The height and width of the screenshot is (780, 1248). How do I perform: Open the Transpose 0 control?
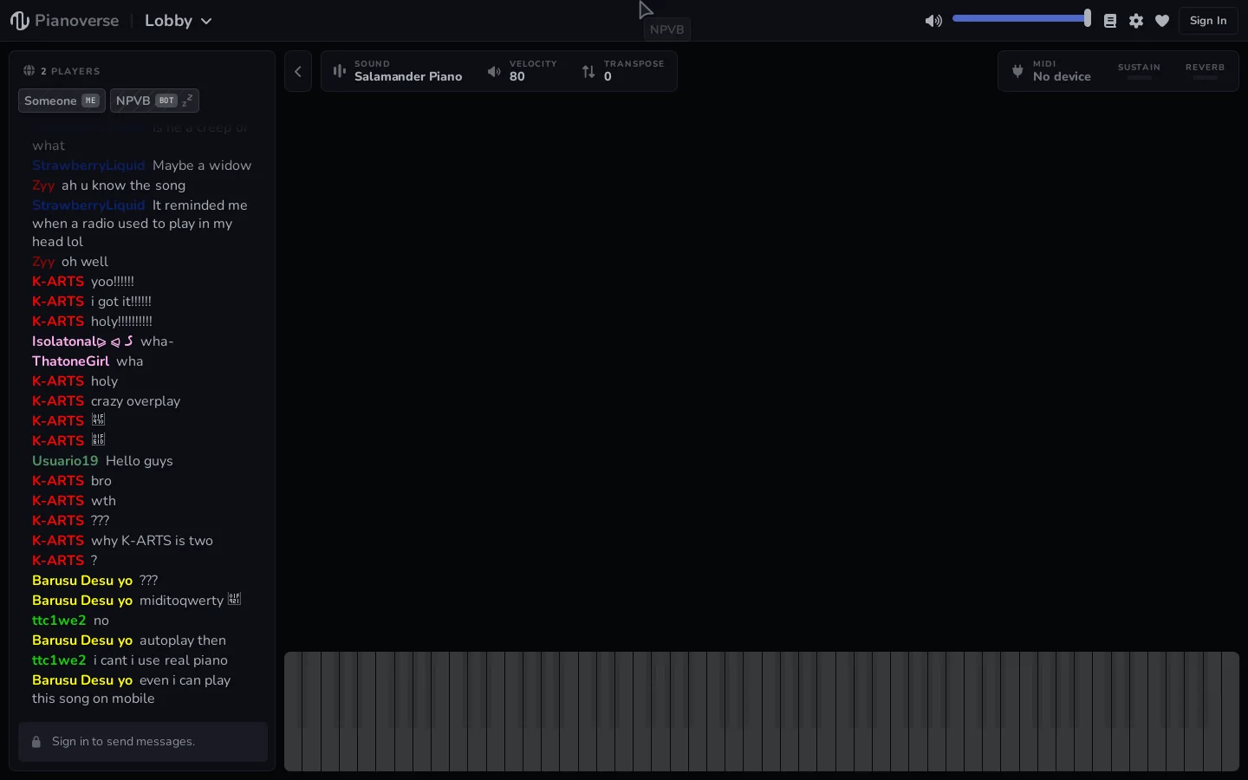[x=623, y=71]
